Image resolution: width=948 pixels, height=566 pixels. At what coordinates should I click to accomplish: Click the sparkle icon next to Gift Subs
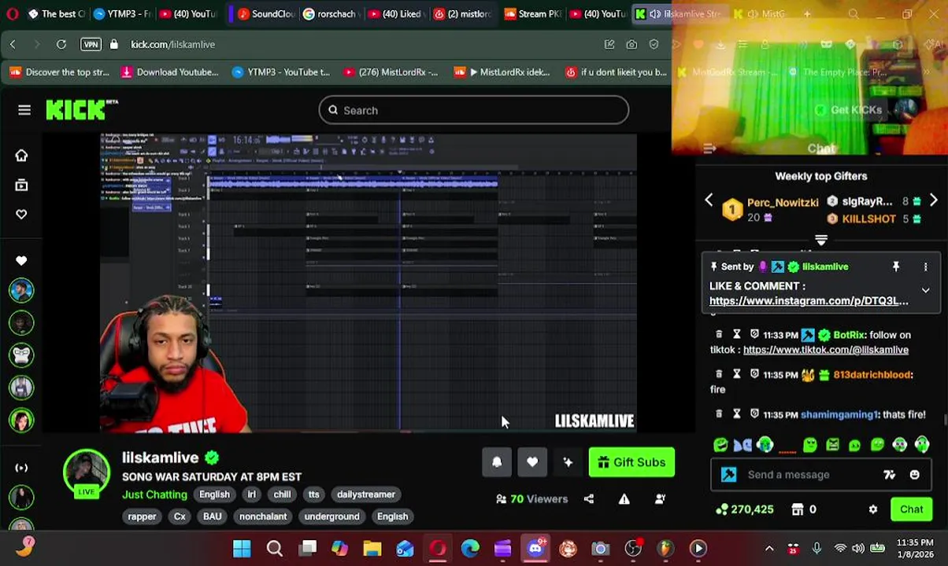pos(568,462)
